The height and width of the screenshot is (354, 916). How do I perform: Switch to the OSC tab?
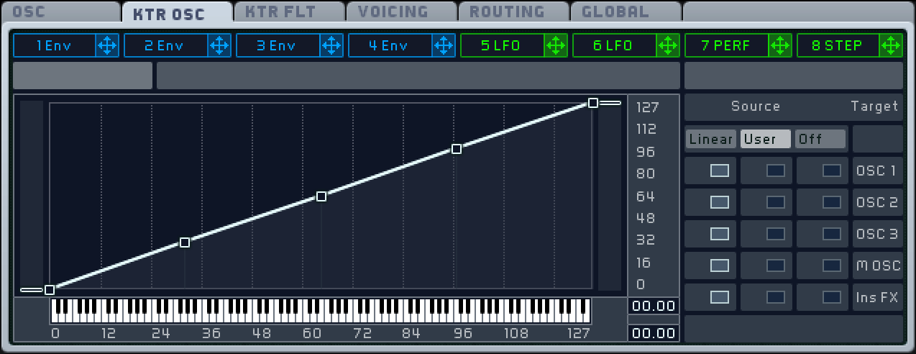(60, 12)
